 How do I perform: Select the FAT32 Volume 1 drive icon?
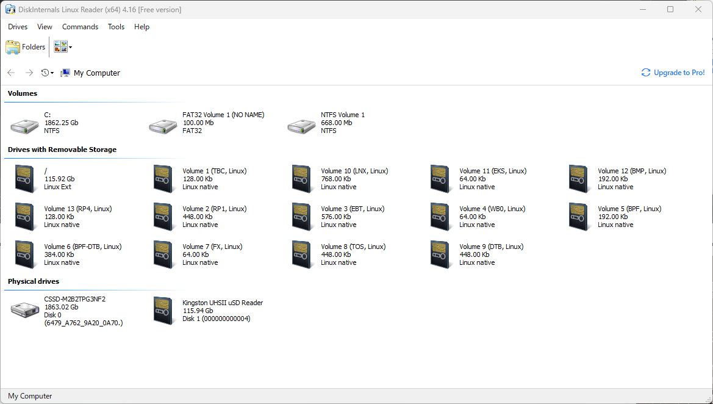[163, 126]
